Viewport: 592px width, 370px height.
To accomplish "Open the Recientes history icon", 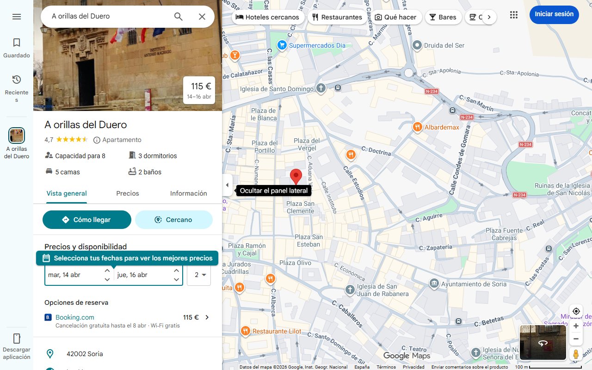I will click(x=17, y=85).
